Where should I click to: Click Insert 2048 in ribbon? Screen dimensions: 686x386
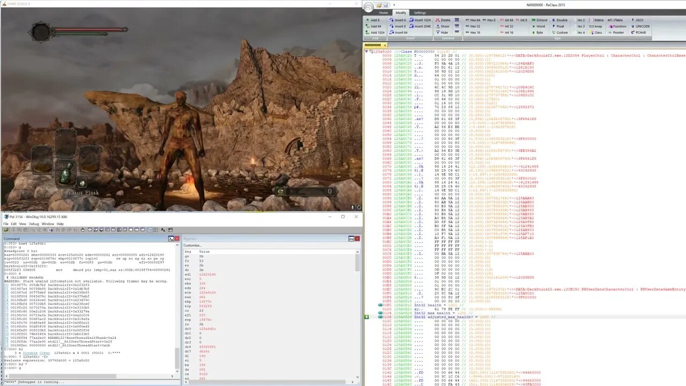pyautogui.click(x=420, y=26)
